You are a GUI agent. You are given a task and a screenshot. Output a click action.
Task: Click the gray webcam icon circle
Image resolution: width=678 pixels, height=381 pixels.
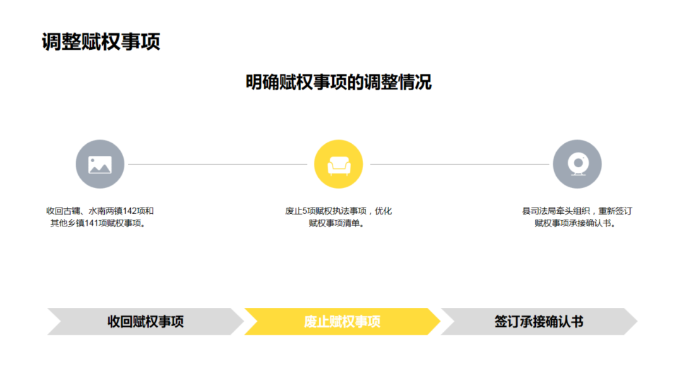click(x=577, y=164)
